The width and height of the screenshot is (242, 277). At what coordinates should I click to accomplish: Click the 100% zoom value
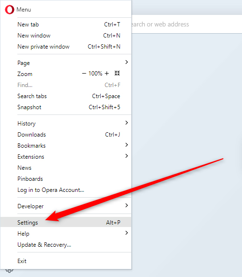tap(95, 73)
